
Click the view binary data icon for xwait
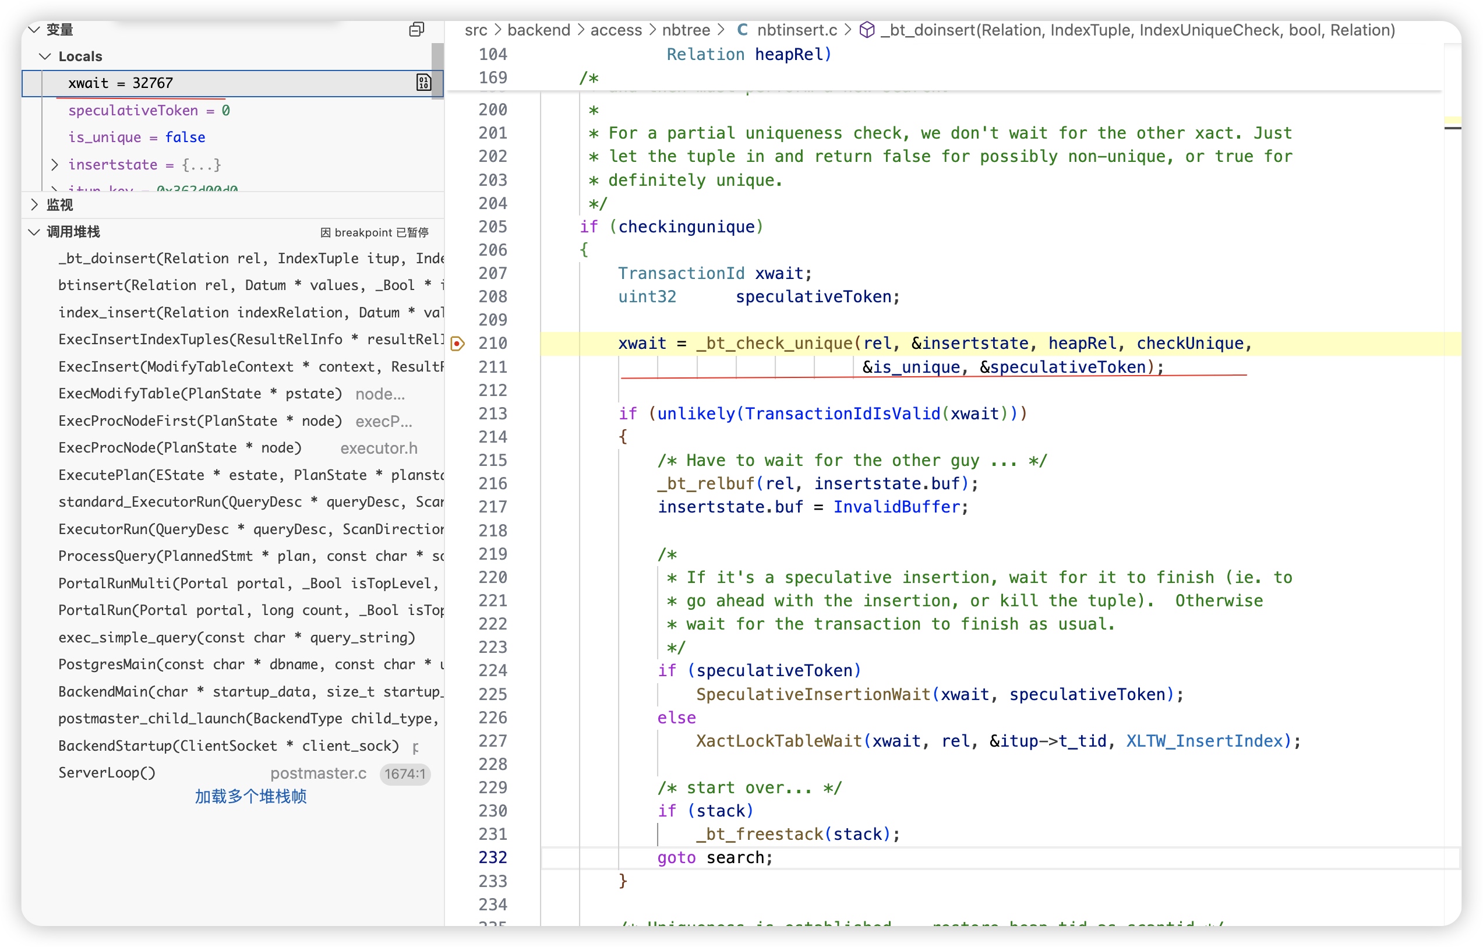423,83
